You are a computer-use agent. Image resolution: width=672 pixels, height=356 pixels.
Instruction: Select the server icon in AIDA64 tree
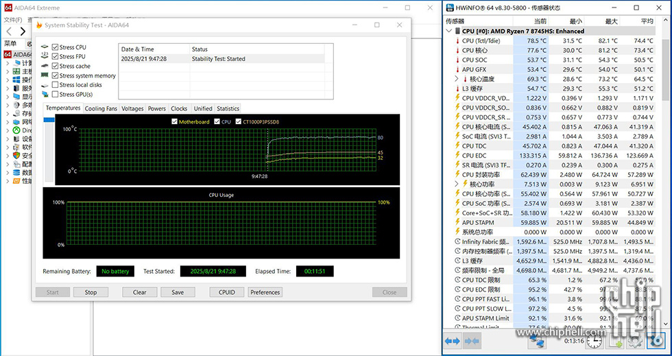tap(16, 88)
